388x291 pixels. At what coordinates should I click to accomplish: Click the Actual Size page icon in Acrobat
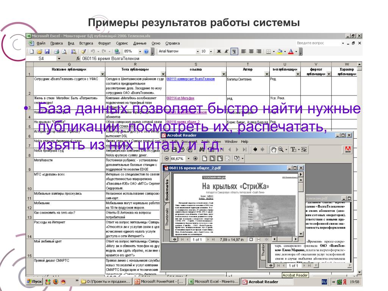click(205, 159)
